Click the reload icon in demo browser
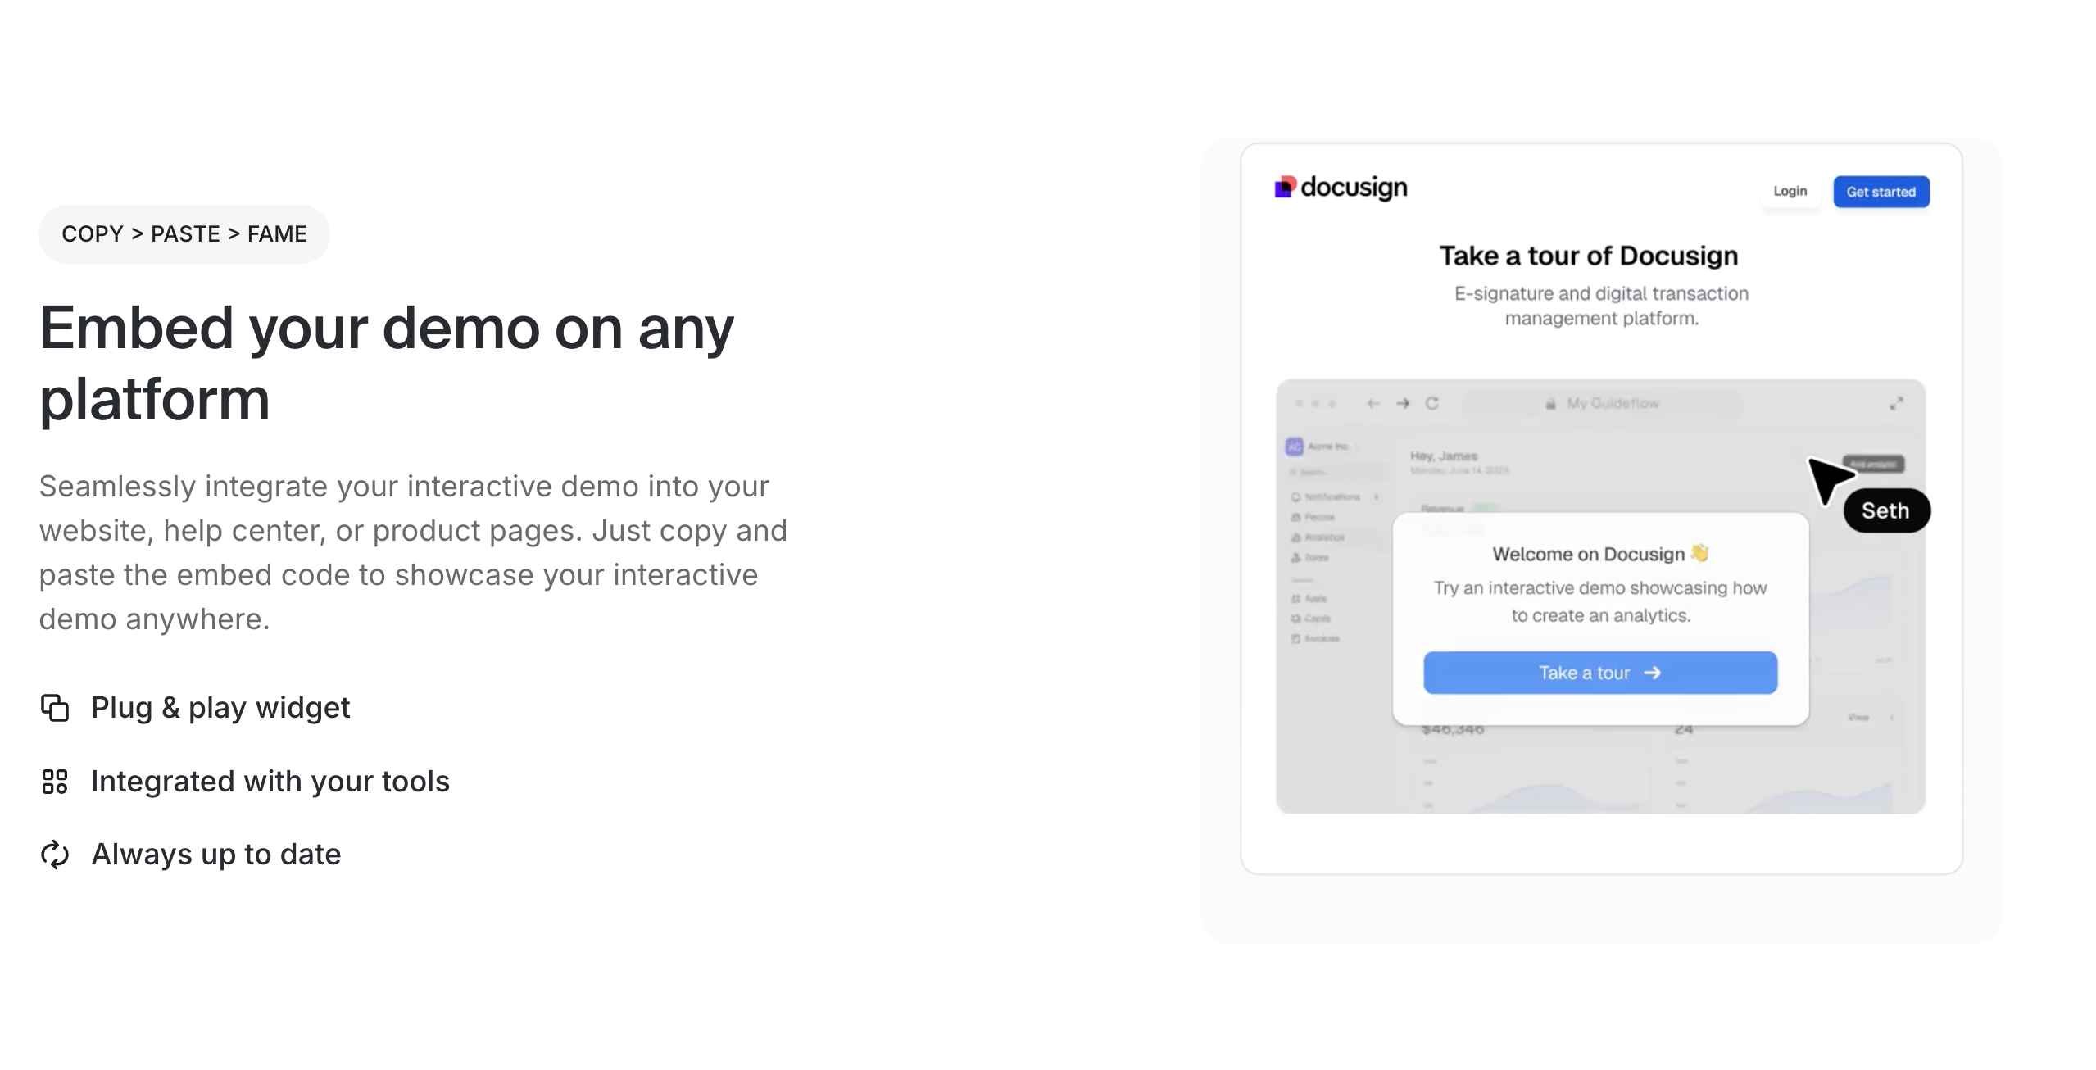Screen dimensions: 2096x1070 pyautogui.click(x=1431, y=403)
